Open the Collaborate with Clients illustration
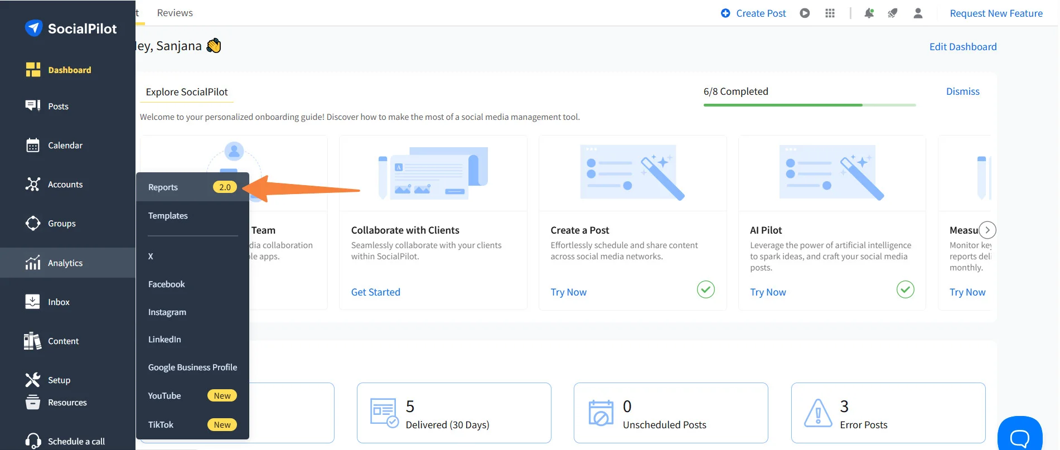The image size is (1060, 450). point(433,173)
